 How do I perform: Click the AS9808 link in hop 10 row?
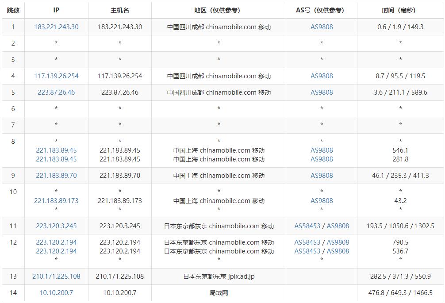(322, 201)
